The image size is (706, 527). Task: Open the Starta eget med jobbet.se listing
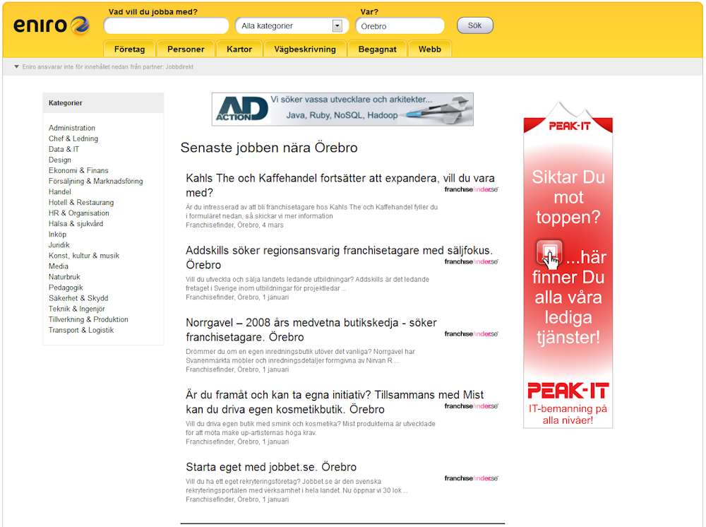pos(271,467)
